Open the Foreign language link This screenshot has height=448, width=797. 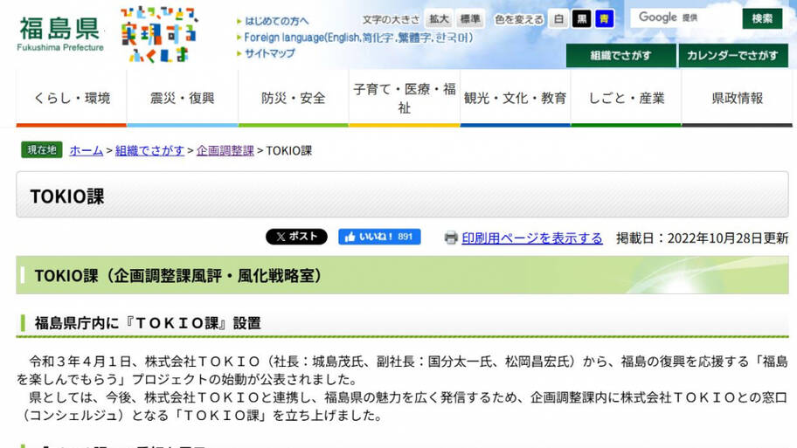[358, 38]
